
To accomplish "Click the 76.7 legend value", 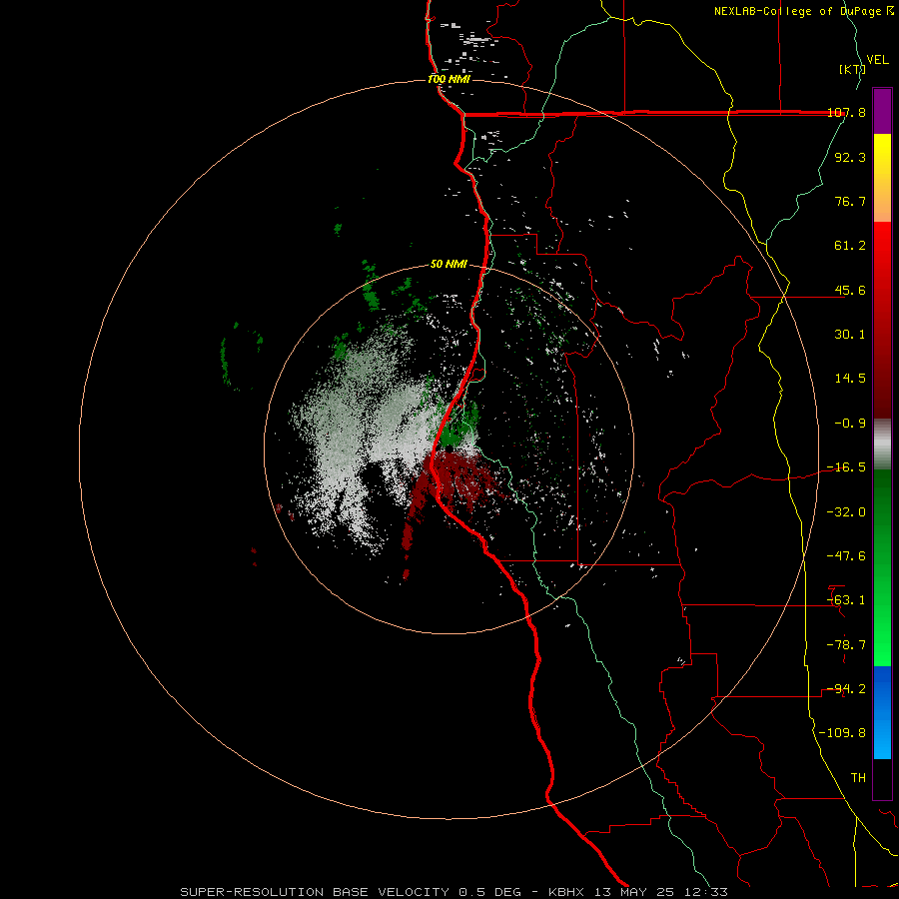I will 850,201.
